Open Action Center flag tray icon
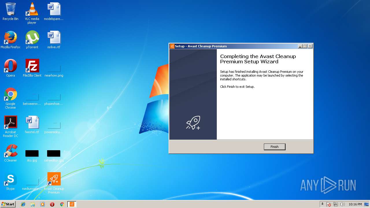 [329, 204]
